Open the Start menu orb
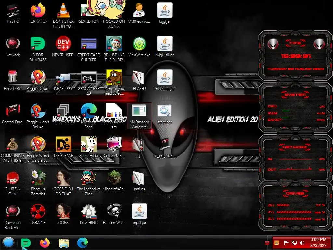 [x=8, y=243]
